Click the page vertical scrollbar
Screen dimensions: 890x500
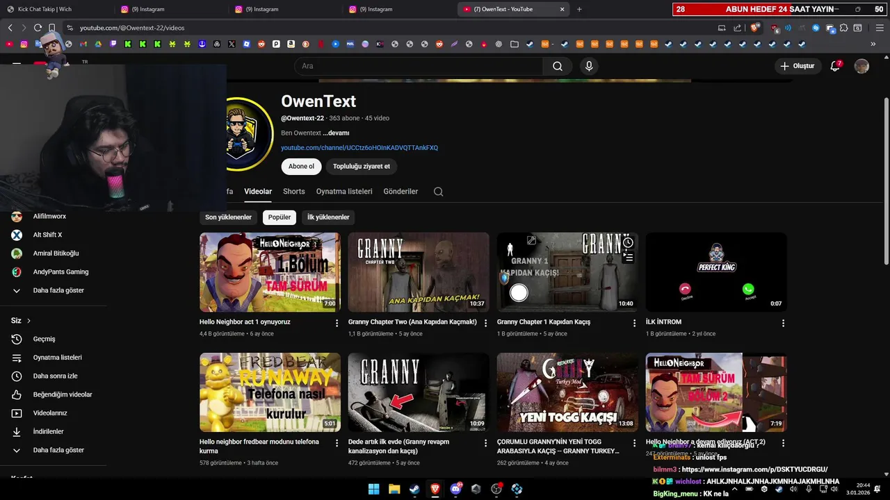coord(886,181)
